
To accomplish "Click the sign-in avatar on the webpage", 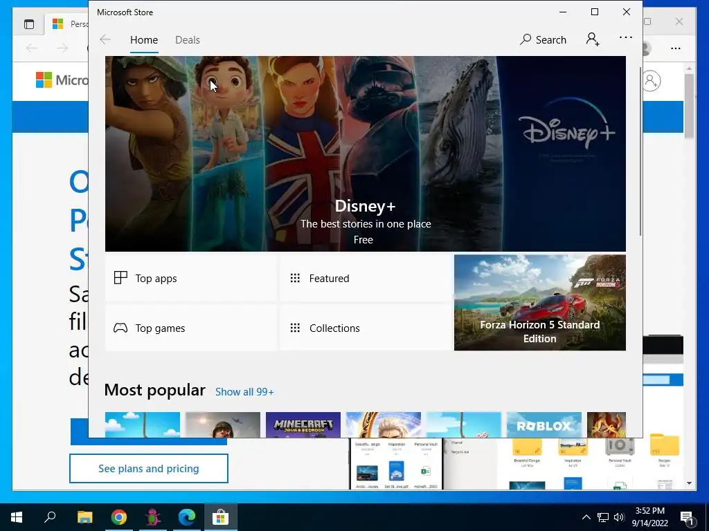I will pyautogui.click(x=651, y=81).
